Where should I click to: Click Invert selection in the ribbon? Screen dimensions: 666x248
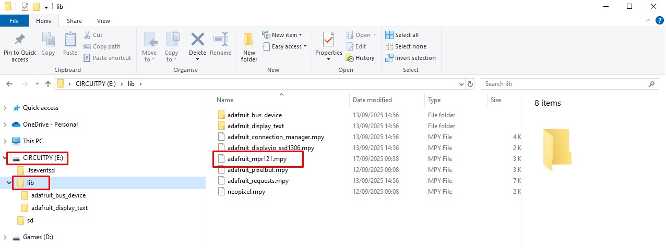[x=410, y=58]
